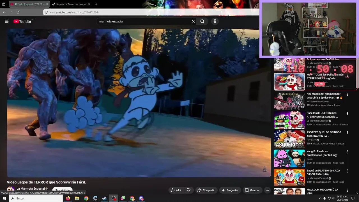This screenshot has width=359, height=202.
Task: Click the video player to pause
Action: coord(139,103)
